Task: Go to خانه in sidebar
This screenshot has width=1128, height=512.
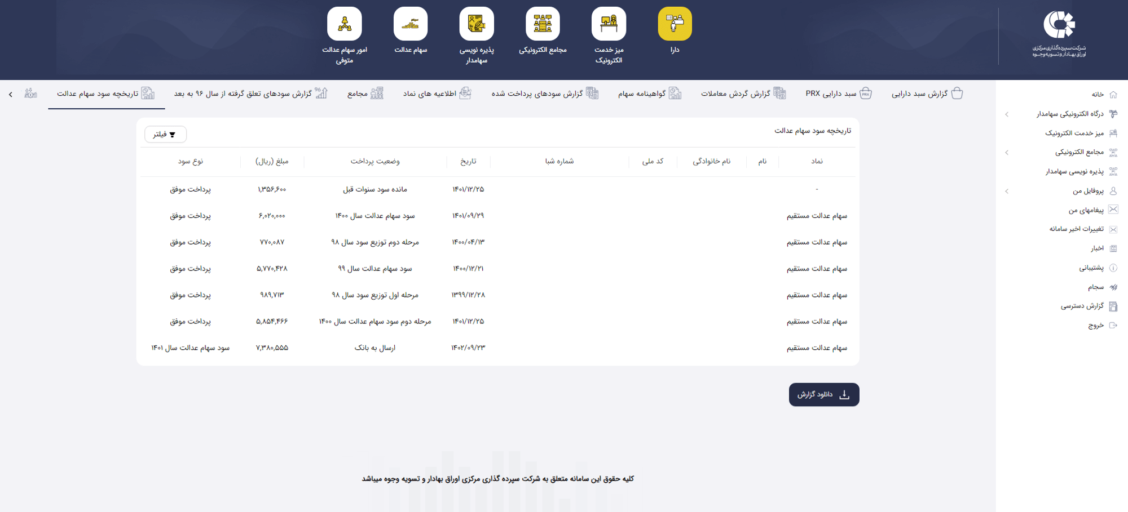Action: (x=1098, y=95)
